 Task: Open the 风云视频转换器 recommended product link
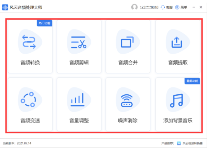coord(192,143)
